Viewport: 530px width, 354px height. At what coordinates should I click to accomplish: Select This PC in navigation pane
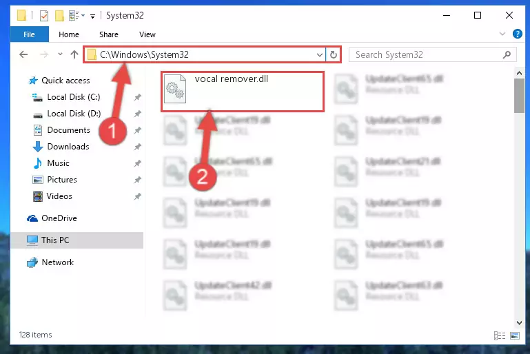(x=77, y=240)
